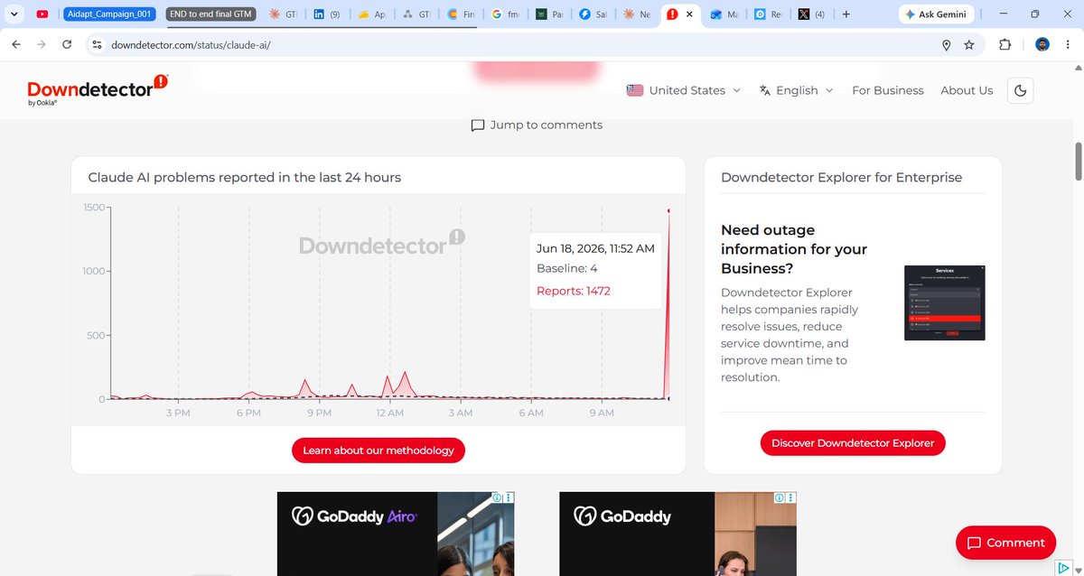Click Discover Downdetector Explorer button
Viewport: 1084px width, 576px height.
tap(853, 443)
